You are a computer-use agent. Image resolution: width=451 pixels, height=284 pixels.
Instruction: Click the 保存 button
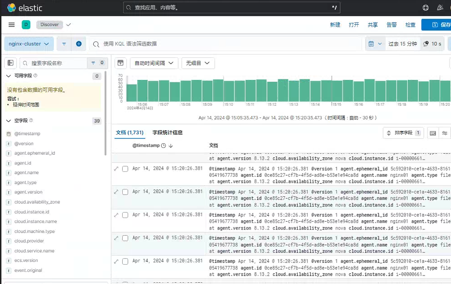point(436,25)
